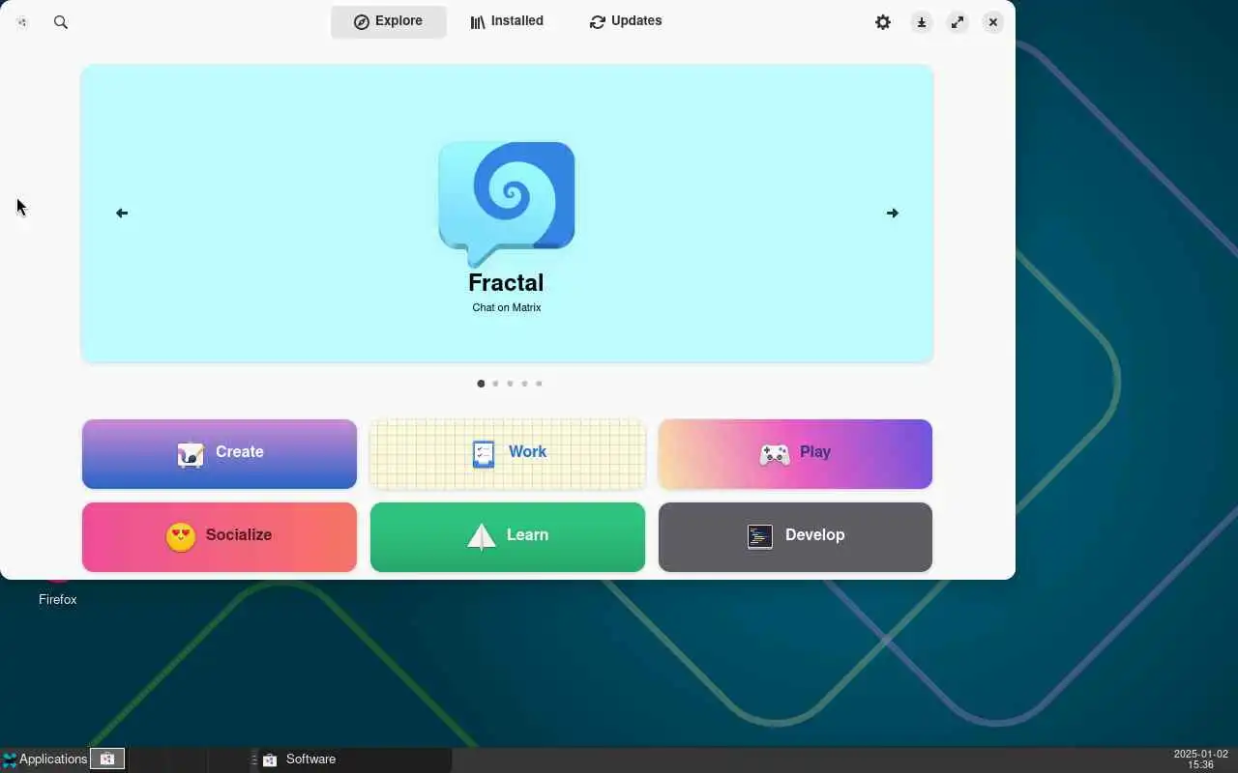Open settings gear in header bar
1238x773 pixels.
[883, 22]
